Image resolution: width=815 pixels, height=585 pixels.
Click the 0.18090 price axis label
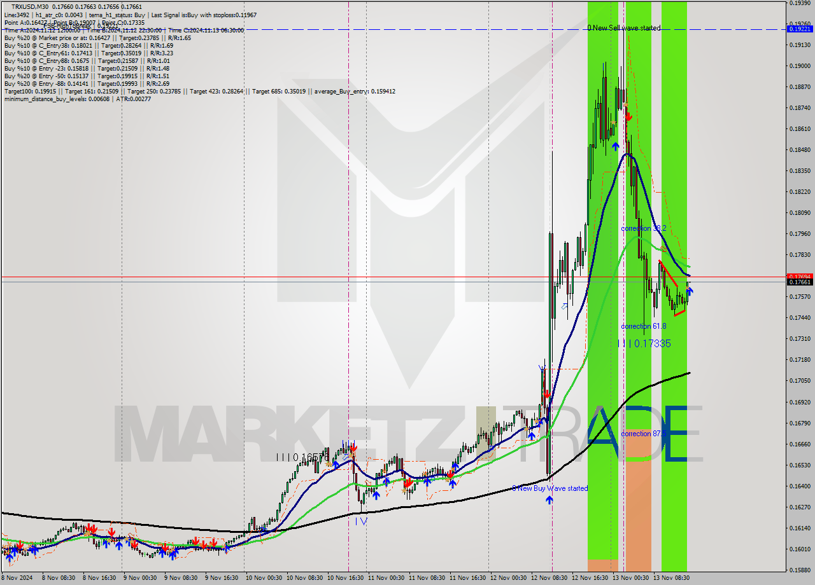point(801,212)
